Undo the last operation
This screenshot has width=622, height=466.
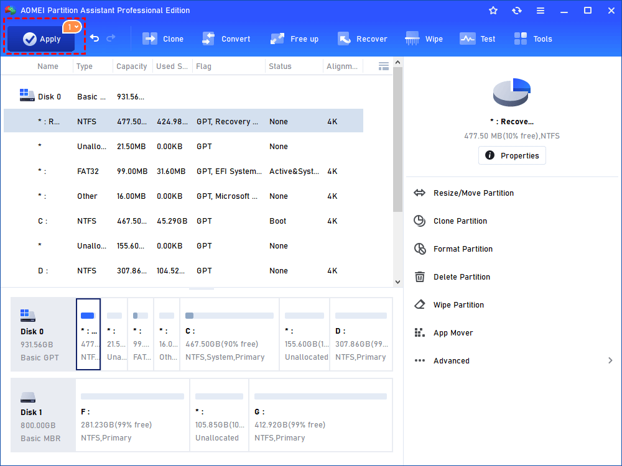pos(95,38)
